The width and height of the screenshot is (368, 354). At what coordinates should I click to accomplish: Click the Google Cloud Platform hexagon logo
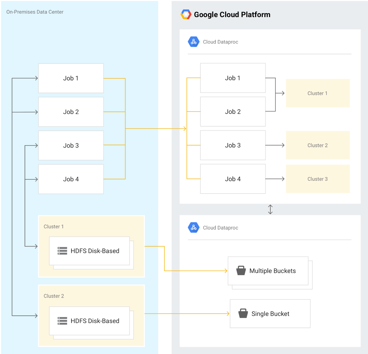(x=186, y=14)
